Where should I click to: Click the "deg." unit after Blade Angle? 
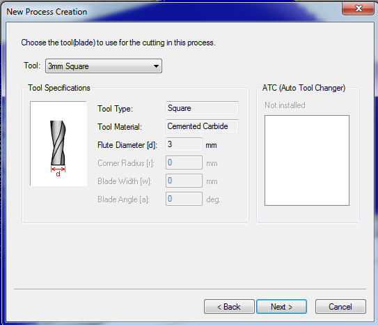tap(213, 199)
